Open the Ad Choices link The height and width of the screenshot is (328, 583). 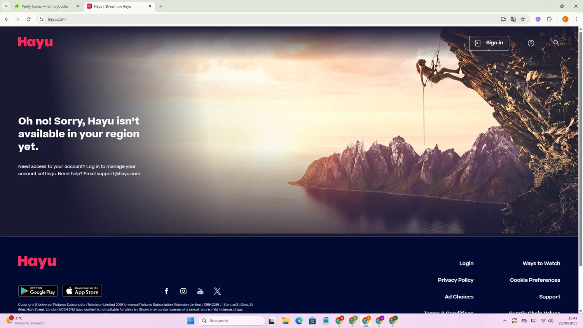point(459,297)
